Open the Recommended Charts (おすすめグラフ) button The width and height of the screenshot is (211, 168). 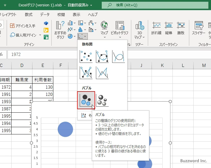(60, 30)
